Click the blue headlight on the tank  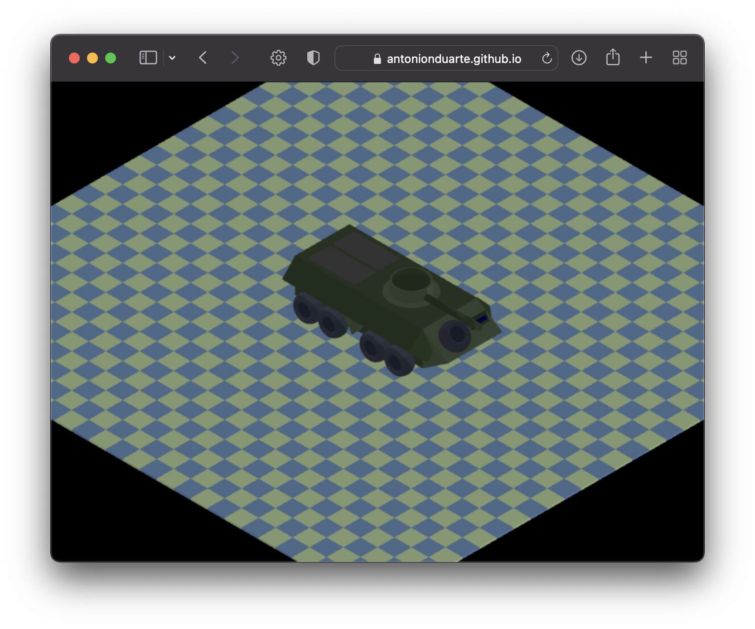click(482, 319)
